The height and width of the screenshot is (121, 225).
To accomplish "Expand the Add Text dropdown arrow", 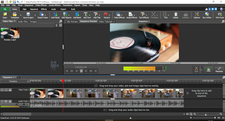I will [90, 15].
